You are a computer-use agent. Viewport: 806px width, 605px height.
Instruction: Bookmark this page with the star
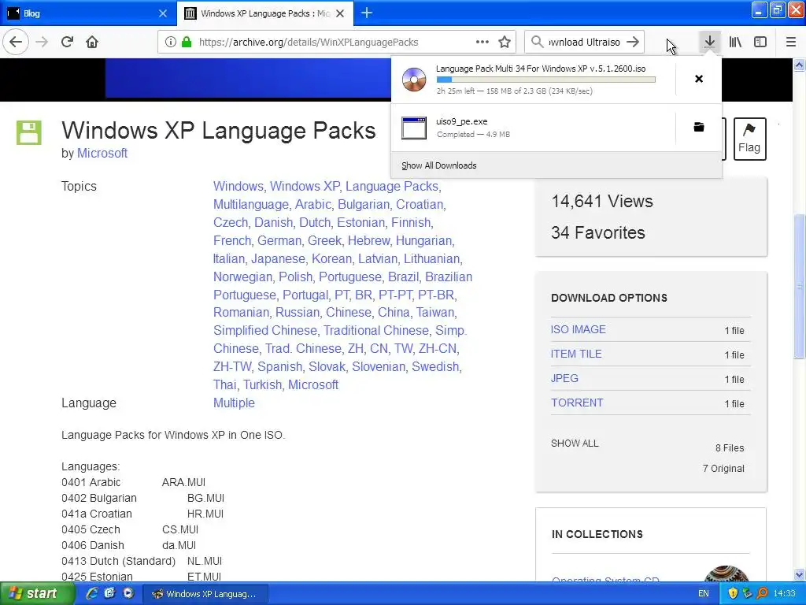505,42
